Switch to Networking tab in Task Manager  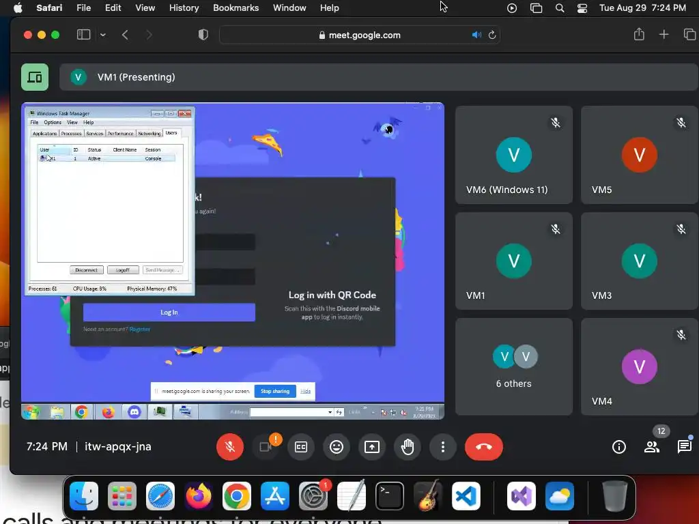[x=149, y=133]
